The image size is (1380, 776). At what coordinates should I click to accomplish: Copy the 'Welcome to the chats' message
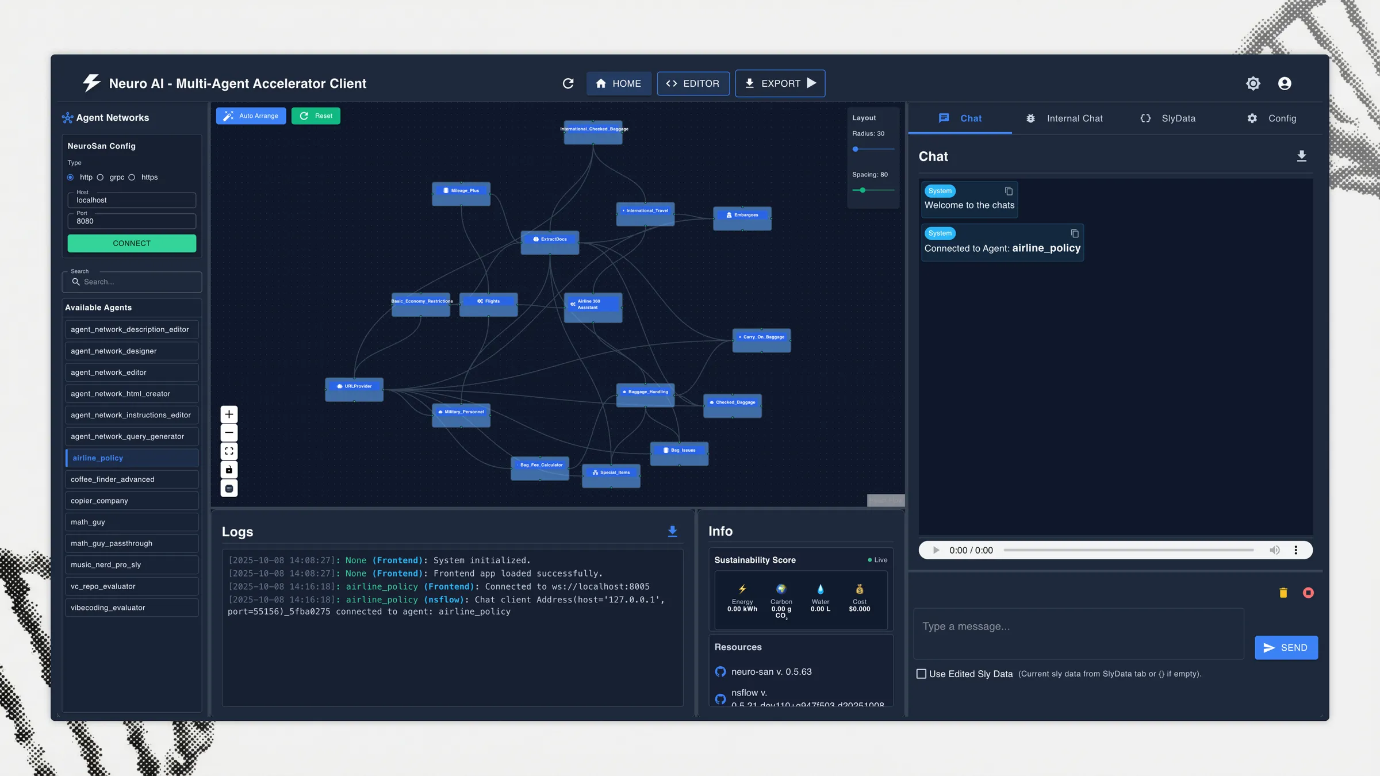[x=1009, y=191]
